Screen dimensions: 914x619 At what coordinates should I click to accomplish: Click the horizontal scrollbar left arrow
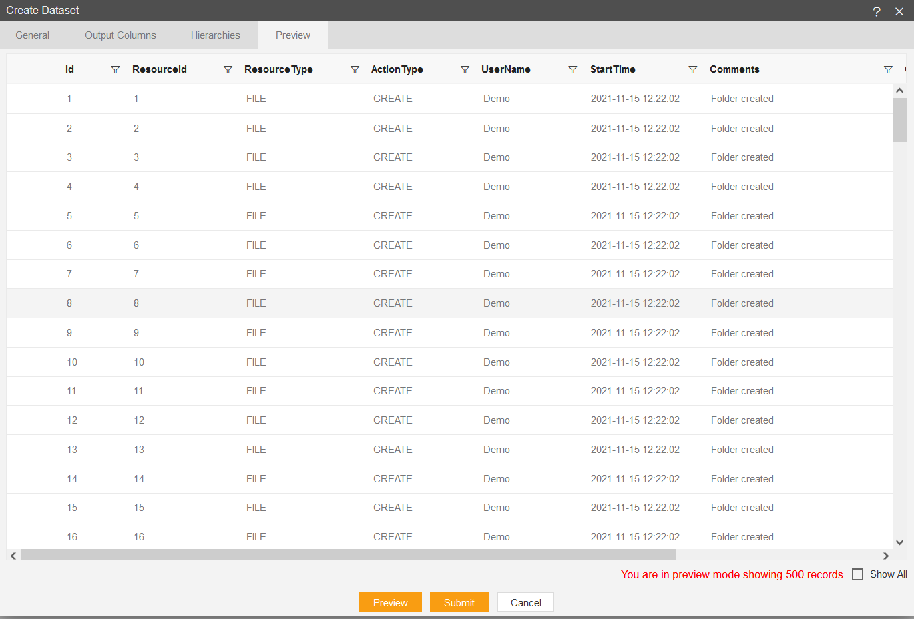[13, 556]
